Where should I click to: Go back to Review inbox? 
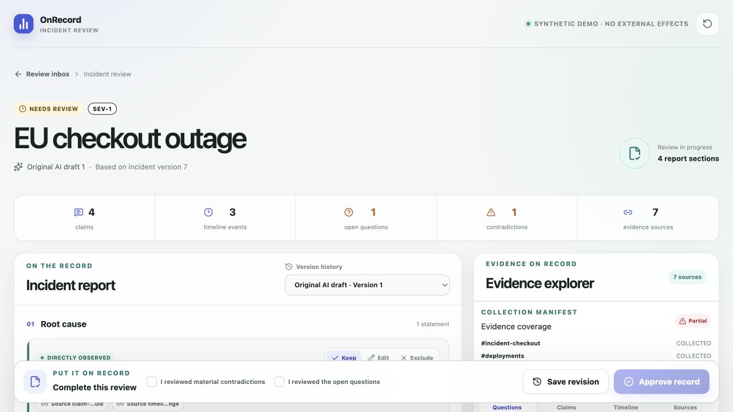42,74
